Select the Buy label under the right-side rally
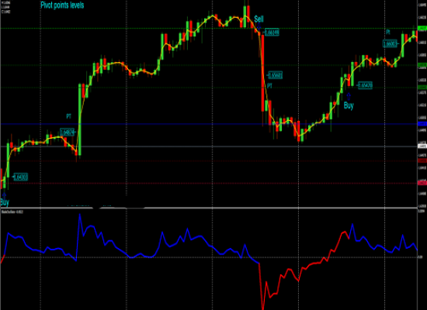427x310 pixels. (x=349, y=105)
